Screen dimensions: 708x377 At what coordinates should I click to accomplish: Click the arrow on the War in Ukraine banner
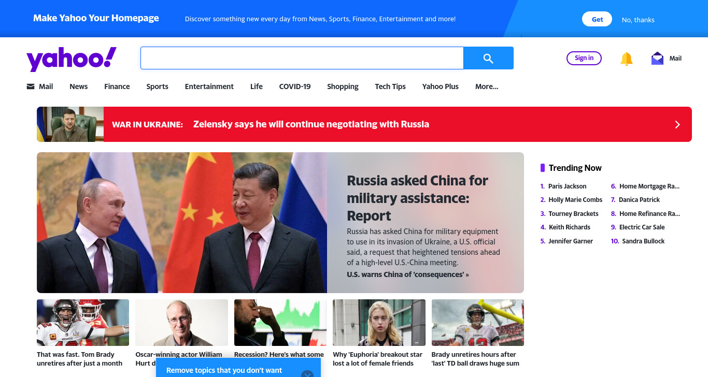click(677, 124)
